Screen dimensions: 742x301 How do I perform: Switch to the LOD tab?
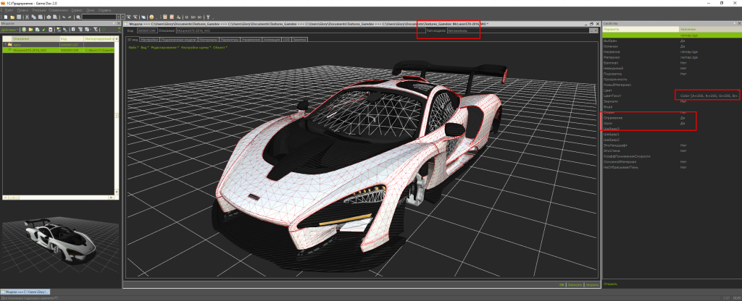click(287, 40)
